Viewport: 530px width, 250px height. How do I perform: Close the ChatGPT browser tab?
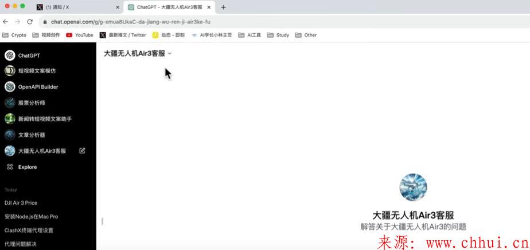tap(209, 7)
